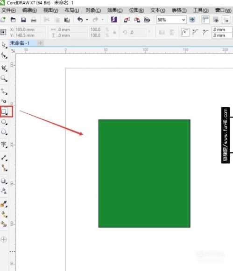Open the 文件 menu
Viewport: 233px width, 271px height.
tap(8, 11)
